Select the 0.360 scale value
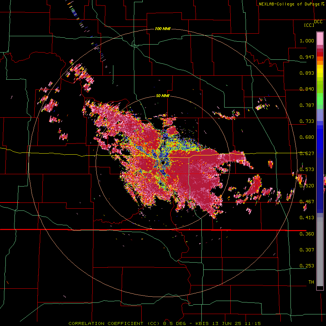The height and width of the screenshot is (326, 326). tap(307, 234)
